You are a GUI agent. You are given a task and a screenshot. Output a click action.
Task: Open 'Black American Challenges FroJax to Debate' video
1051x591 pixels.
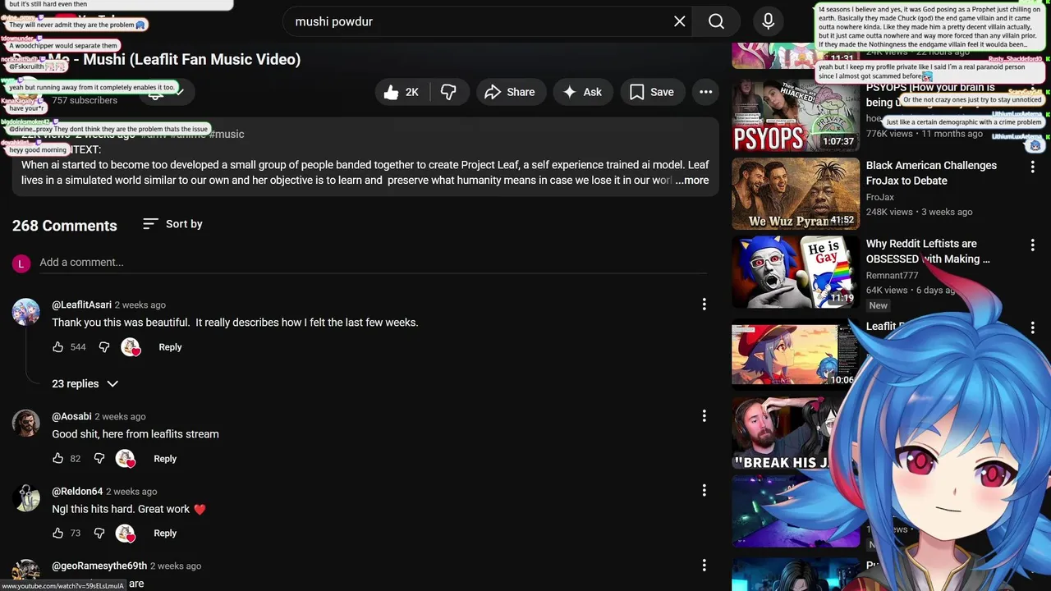[x=931, y=173]
